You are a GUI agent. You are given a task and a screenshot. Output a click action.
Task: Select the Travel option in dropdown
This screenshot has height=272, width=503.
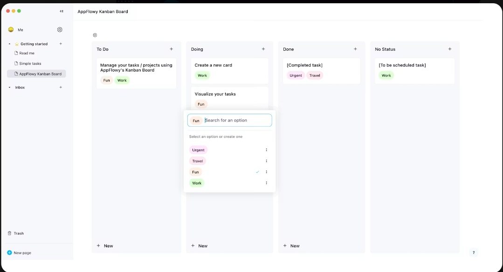click(x=198, y=161)
